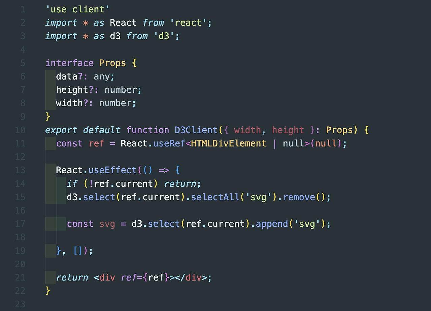The width and height of the screenshot is (431, 311).
Task: Click the useEffect call on line 13
Action: tap(112, 170)
